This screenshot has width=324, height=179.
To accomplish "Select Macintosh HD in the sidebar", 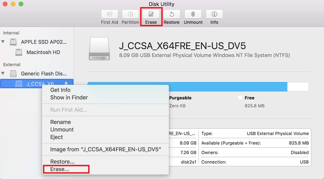I will (x=43, y=52).
